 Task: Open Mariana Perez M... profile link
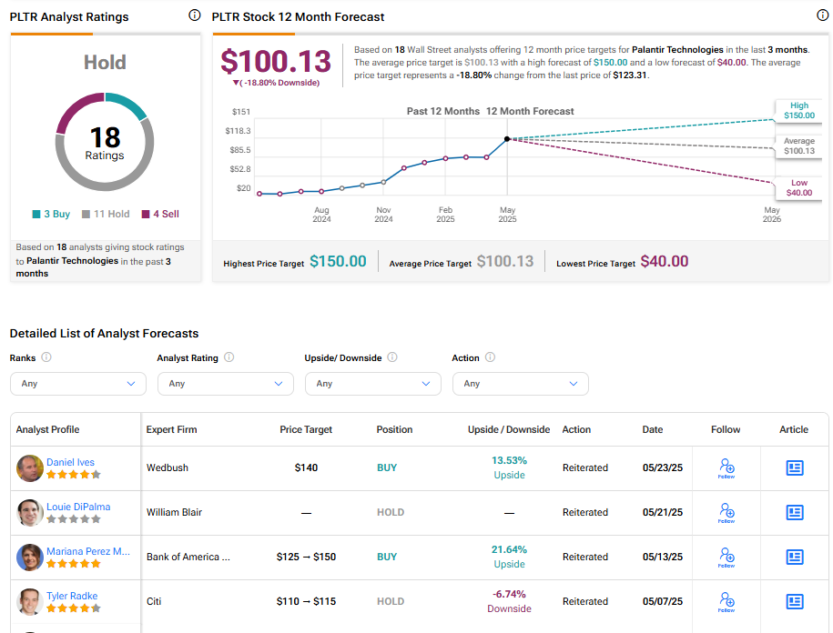pyautogui.click(x=87, y=551)
